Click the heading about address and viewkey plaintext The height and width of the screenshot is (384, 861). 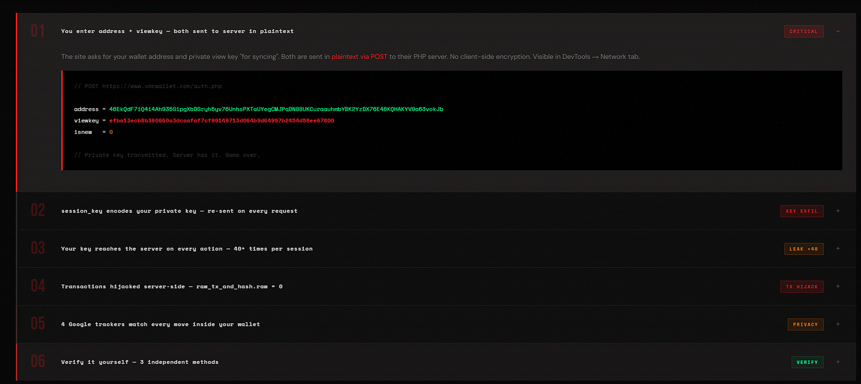point(177,31)
